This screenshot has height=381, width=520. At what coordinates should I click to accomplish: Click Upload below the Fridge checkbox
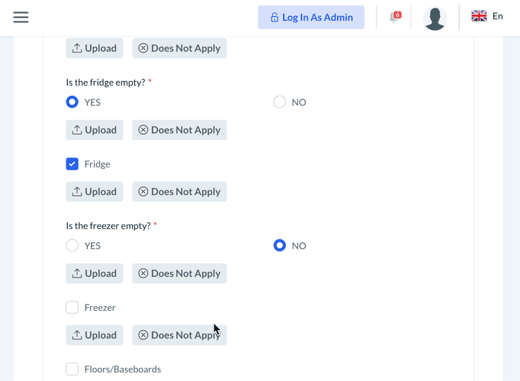(x=94, y=191)
